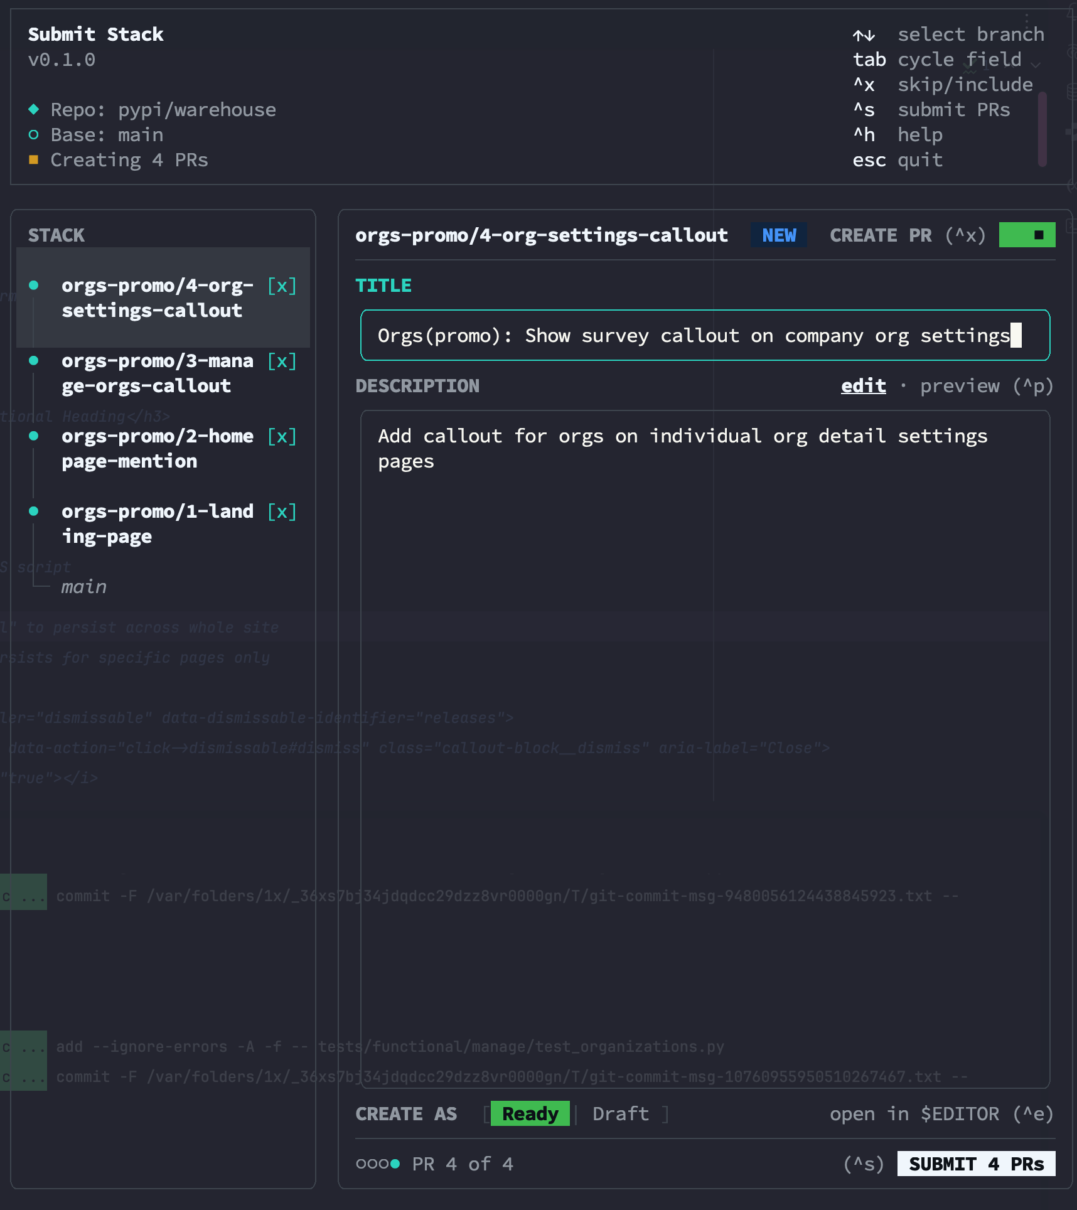Select branch orgs-promo/3-manage-orgs-callout in stack
The width and height of the screenshot is (1077, 1210).
coord(158,373)
